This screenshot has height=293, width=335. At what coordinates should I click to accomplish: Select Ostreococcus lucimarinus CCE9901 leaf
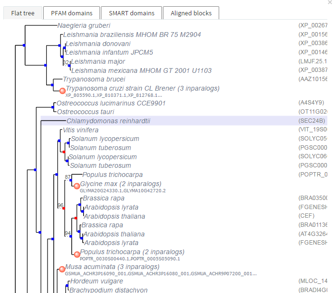pyautogui.click(x=111, y=103)
